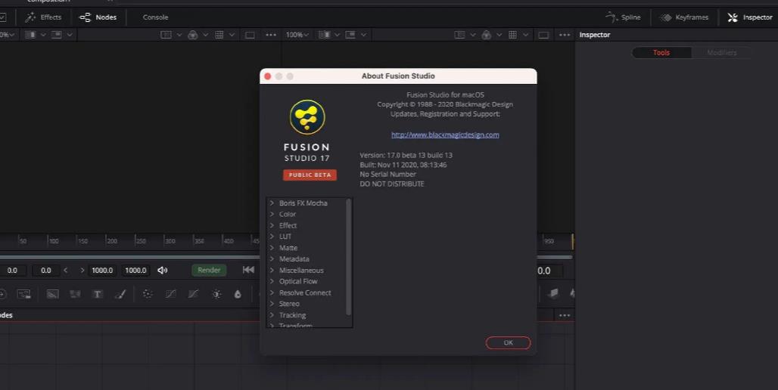
Task: Close the About Fusion Studio dialog with red button
Action: click(267, 76)
